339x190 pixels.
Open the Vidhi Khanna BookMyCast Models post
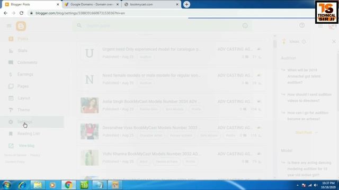[x=151, y=154]
